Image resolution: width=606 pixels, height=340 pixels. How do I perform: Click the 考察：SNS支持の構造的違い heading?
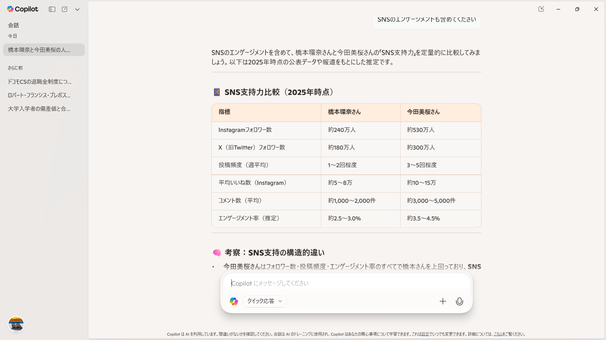[275, 253]
